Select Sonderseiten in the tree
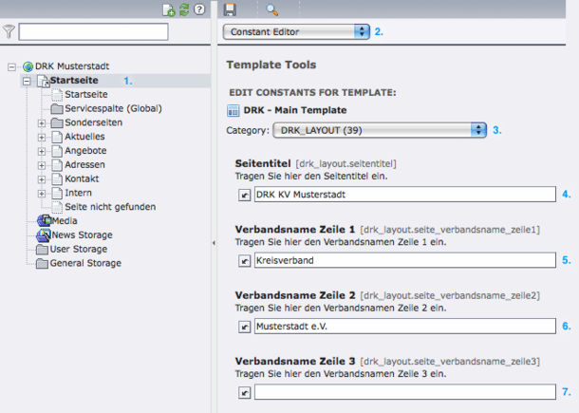 point(93,122)
